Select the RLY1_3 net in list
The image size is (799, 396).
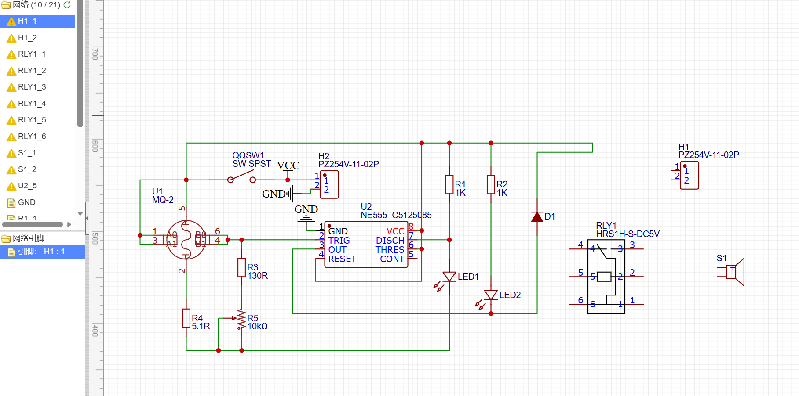32,87
